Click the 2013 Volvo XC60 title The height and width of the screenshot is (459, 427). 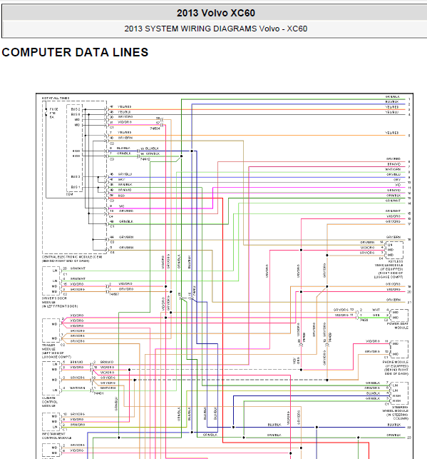(216, 13)
